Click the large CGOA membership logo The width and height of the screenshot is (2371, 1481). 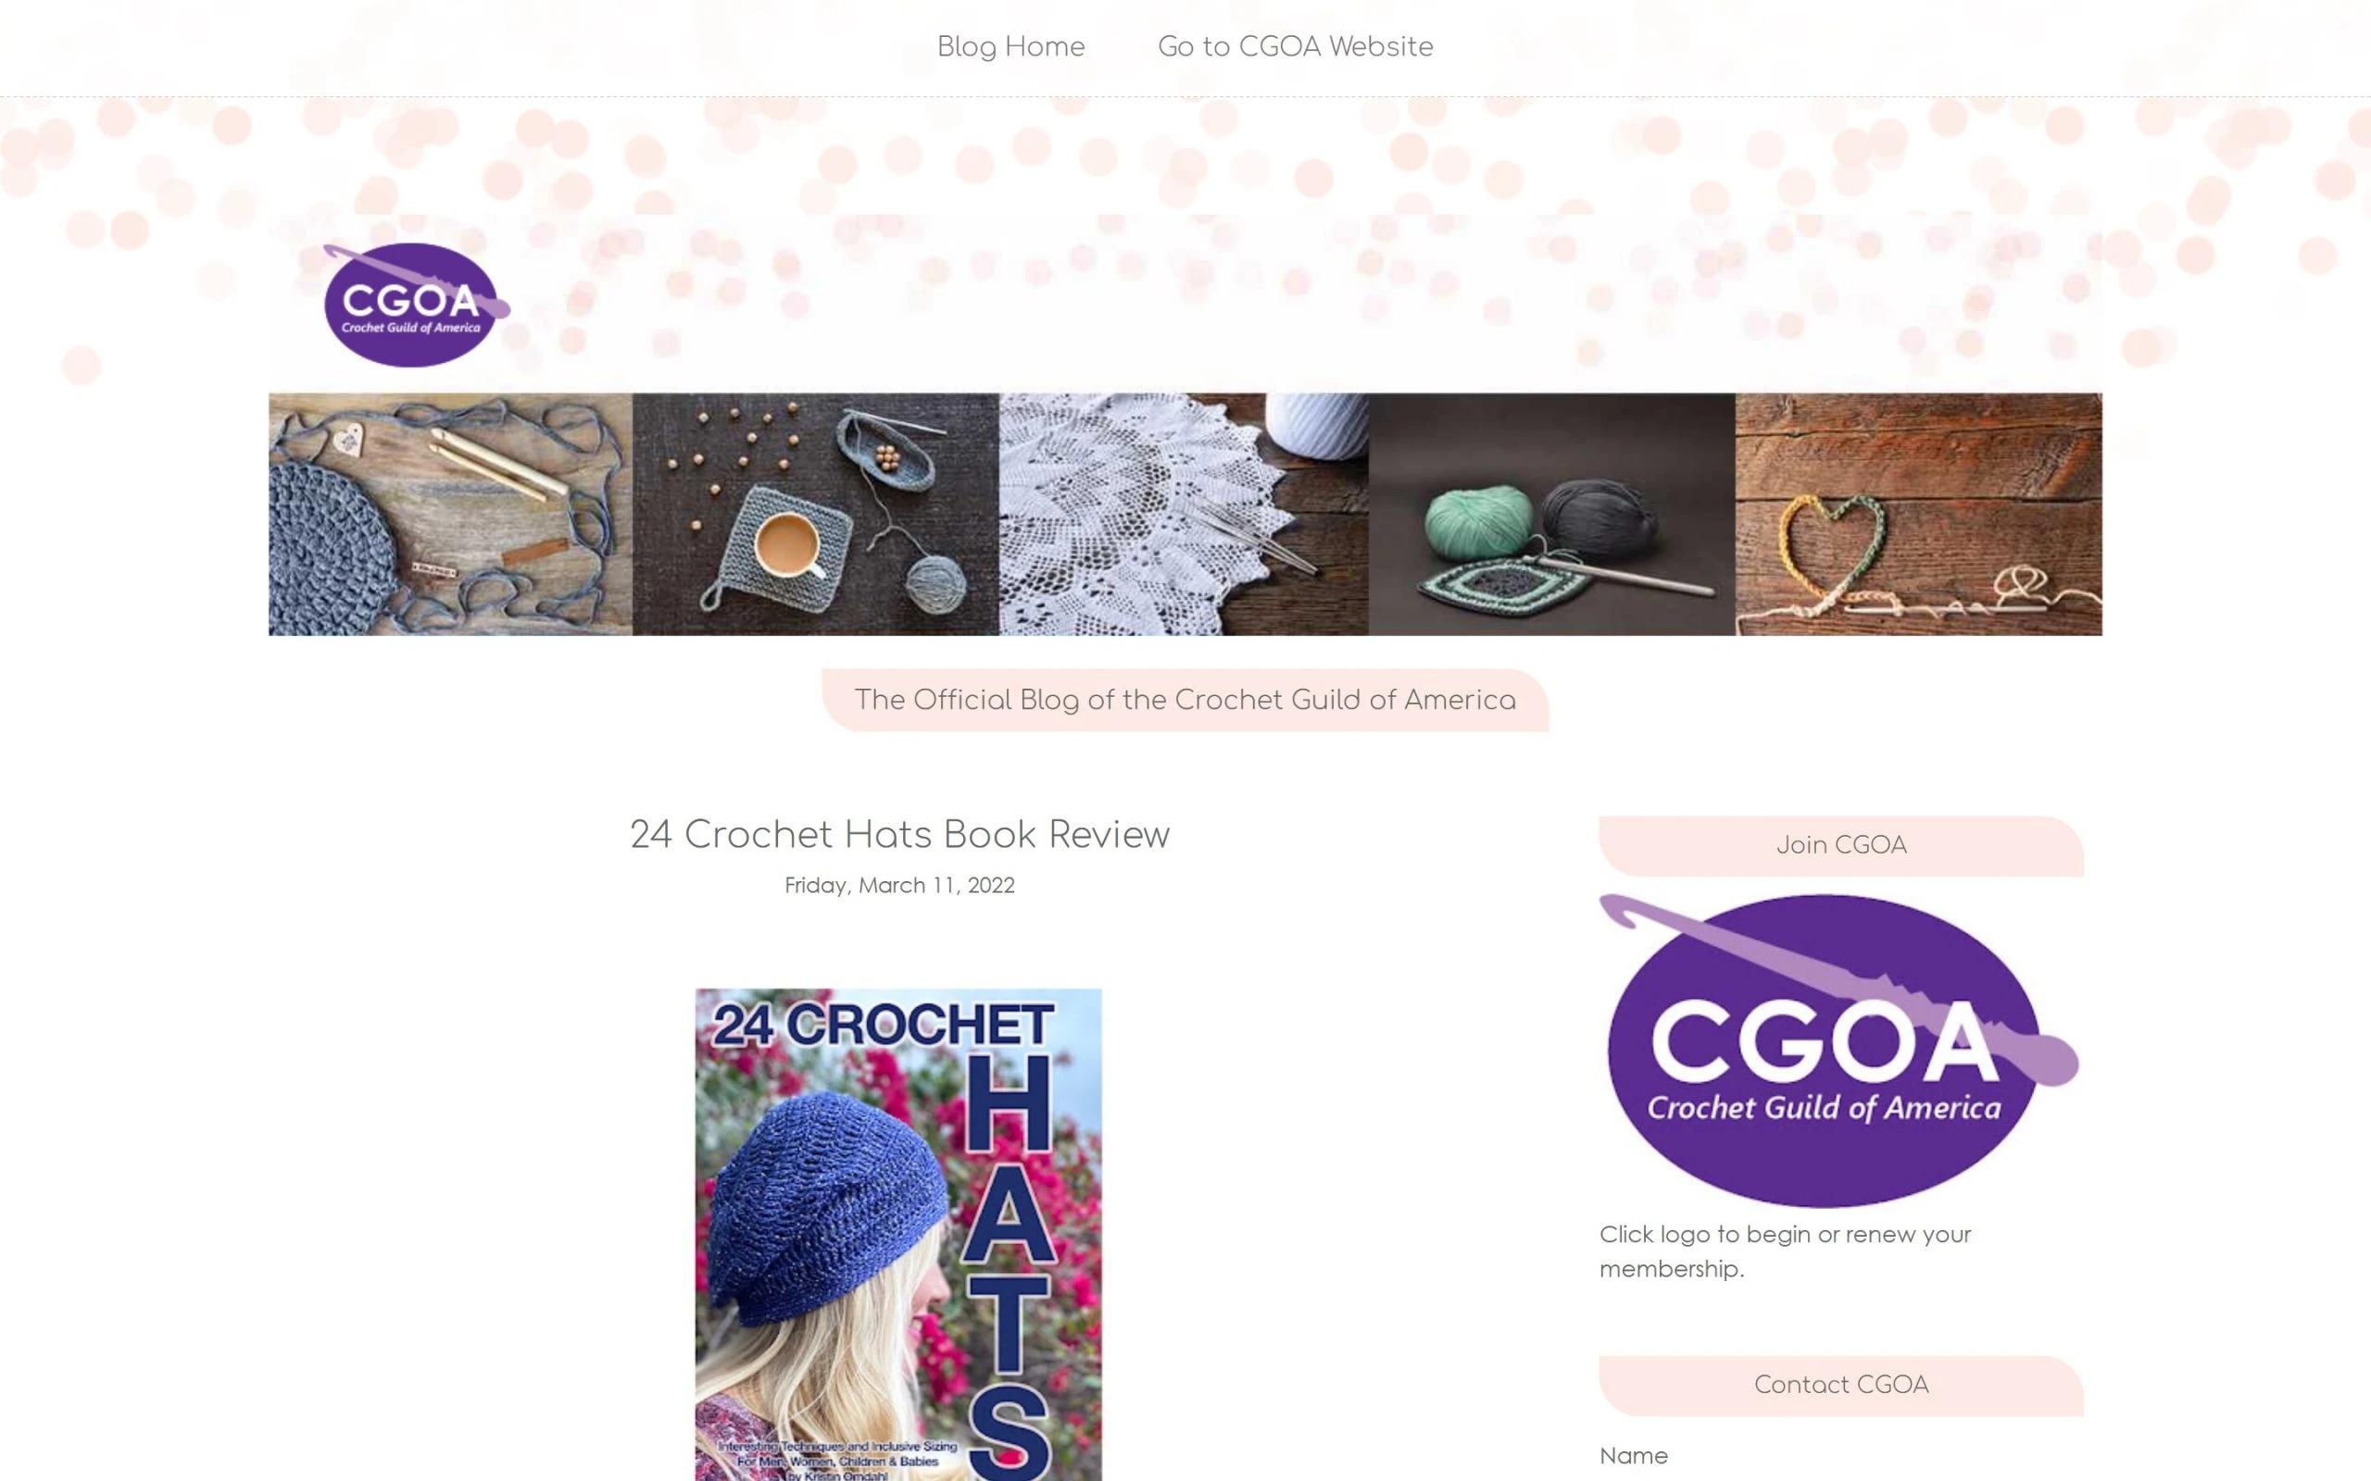pyautogui.click(x=1838, y=1050)
